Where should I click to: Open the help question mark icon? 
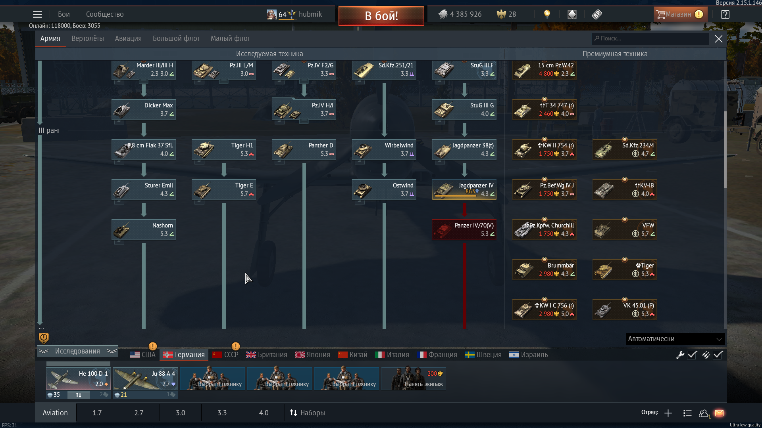(x=725, y=15)
